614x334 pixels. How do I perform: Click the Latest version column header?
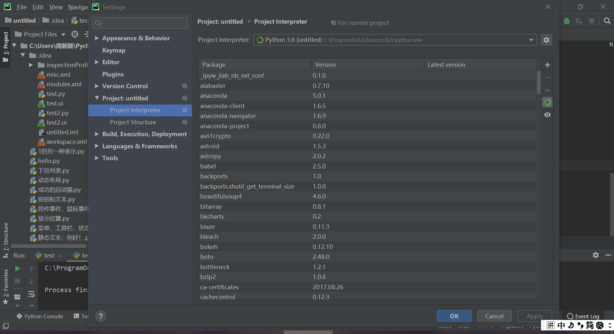[480, 65]
